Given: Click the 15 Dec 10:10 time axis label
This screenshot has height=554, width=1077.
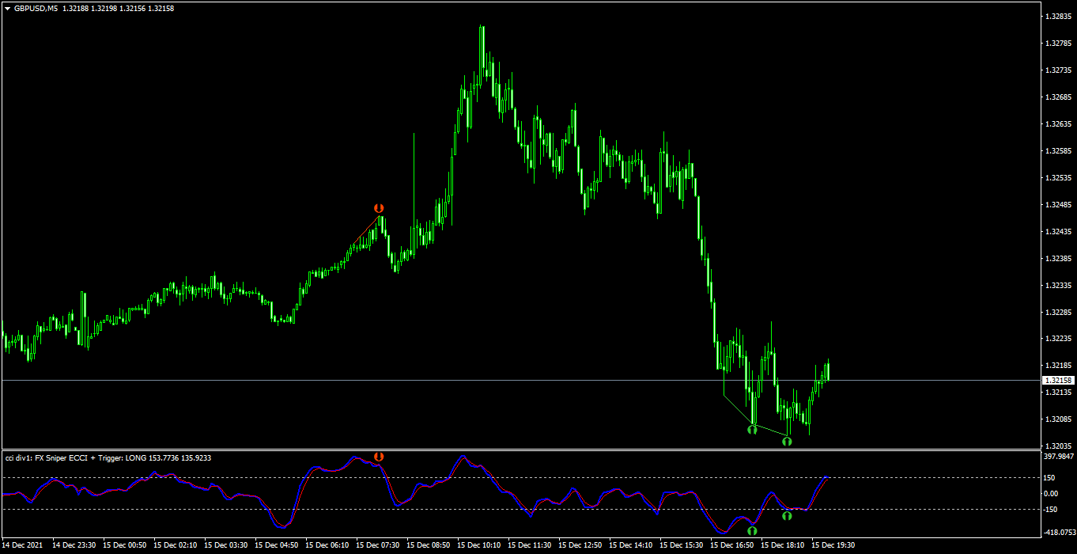Looking at the screenshot, I should [x=484, y=545].
